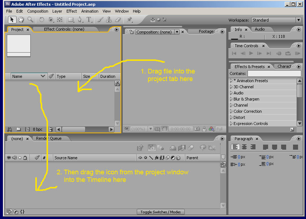Select the Orbit Camera tool
306x219 pixels.
pyautogui.click(x=51, y=20)
